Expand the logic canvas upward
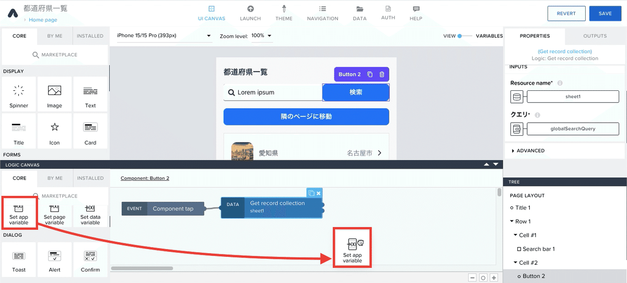 (486, 164)
